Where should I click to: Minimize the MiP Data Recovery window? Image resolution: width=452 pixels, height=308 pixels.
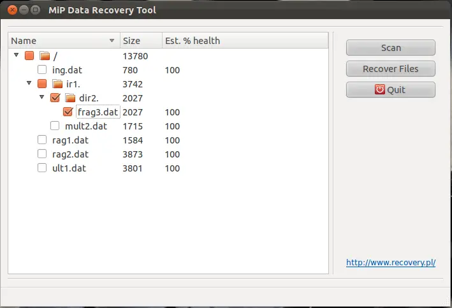point(24,10)
